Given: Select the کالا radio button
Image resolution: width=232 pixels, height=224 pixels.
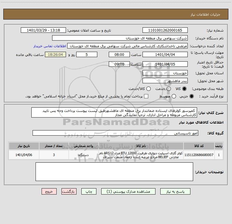Looking at the screenshot, I should coord(184,89).
